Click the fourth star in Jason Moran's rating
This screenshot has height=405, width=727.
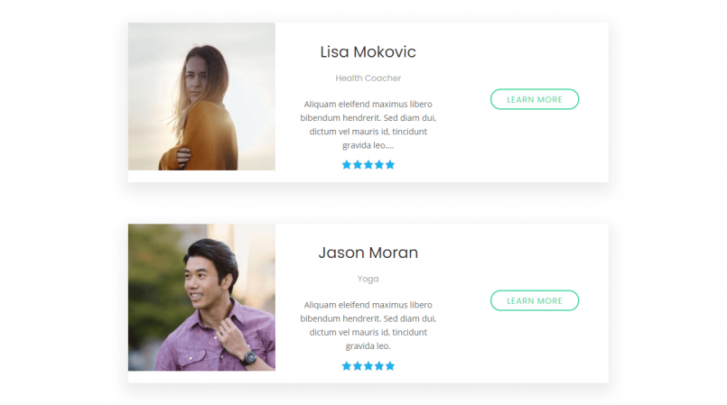pyautogui.click(x=379, y=366)
